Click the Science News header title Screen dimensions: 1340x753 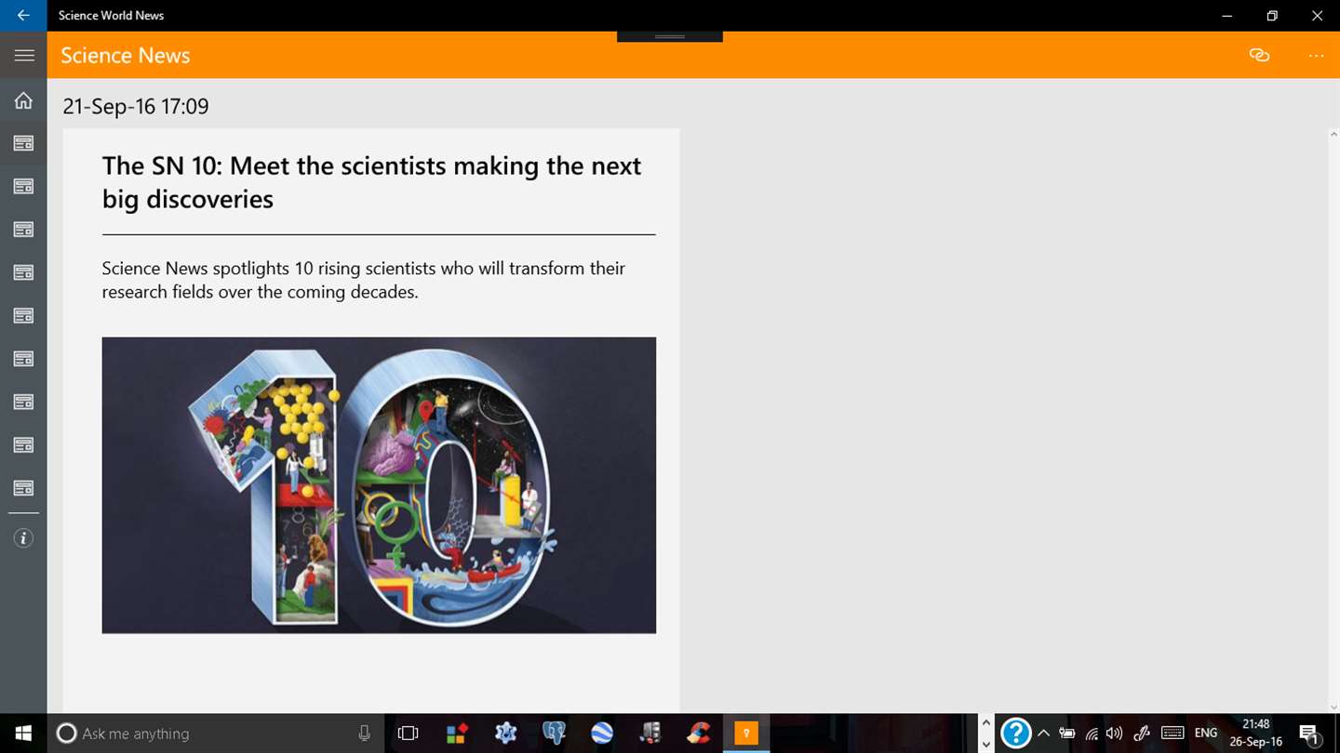[125, 56]
